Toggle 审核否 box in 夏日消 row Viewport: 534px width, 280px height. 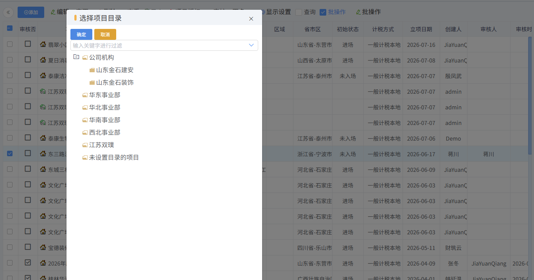(x=28, y=60)
